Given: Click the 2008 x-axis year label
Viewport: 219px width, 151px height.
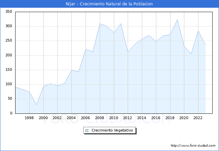Looking at the screenshot, I should click(100, 118).
